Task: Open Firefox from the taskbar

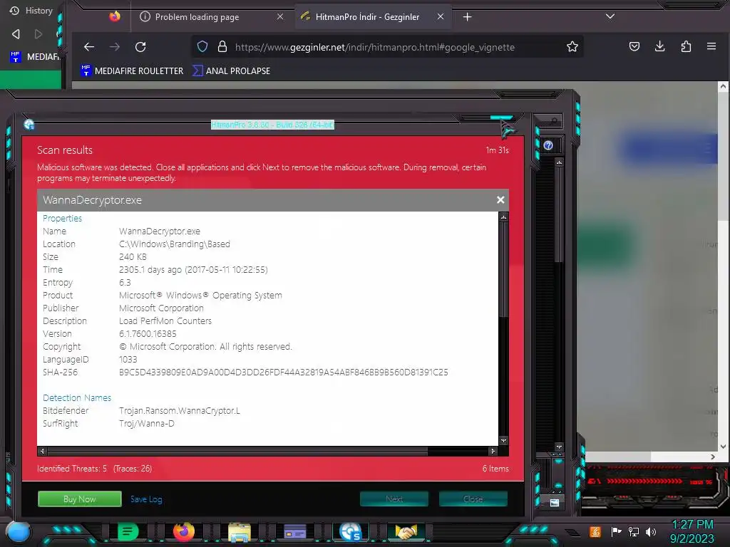Action: (183, 531)
